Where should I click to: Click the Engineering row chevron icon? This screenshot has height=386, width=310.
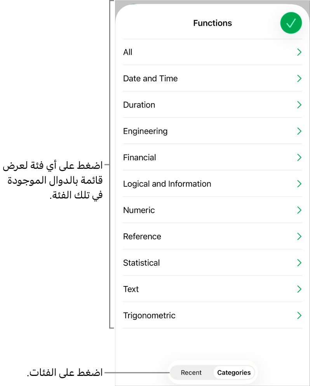click(299, 131)
